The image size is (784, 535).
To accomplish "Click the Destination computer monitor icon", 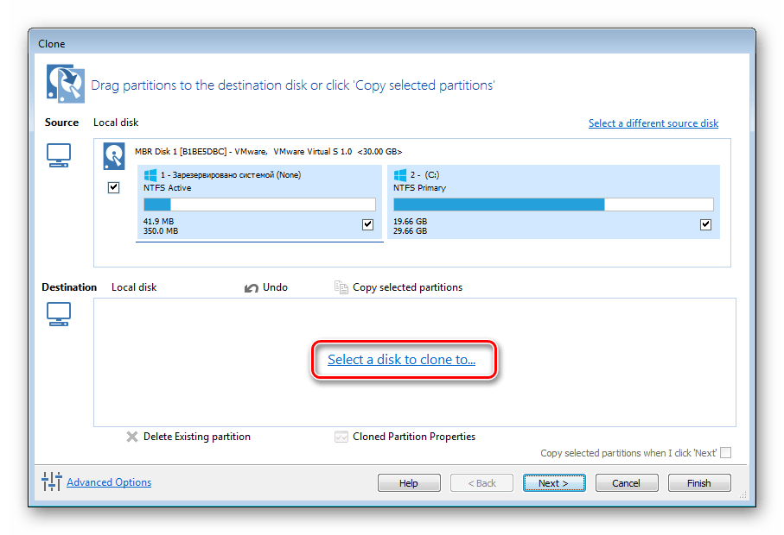I will click(59, 318).
